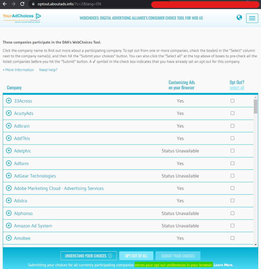Click the padlock site security icon
The image size is (261, 269).
tap(33, 4)
